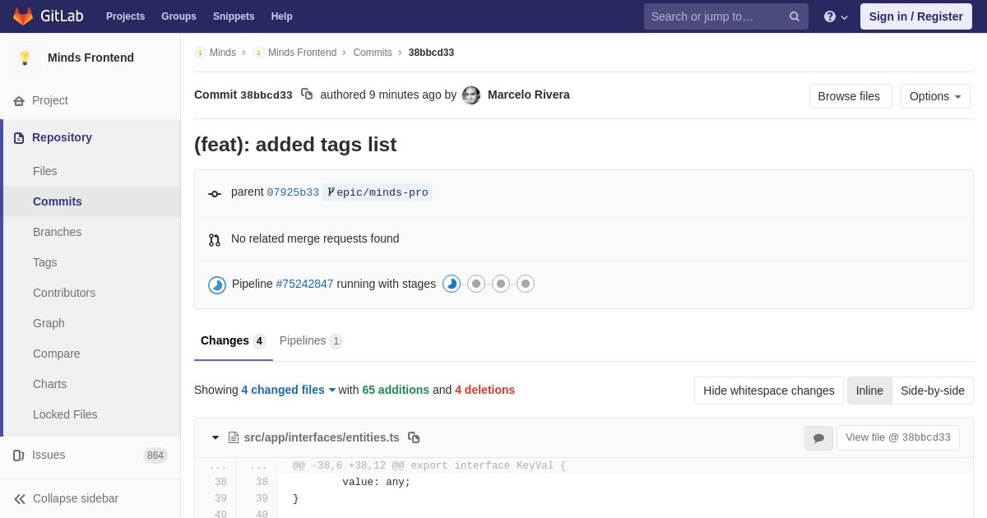Screen dimensions: 987x518
Task: Click the Browse files button
Action: (x=850, y=96)
